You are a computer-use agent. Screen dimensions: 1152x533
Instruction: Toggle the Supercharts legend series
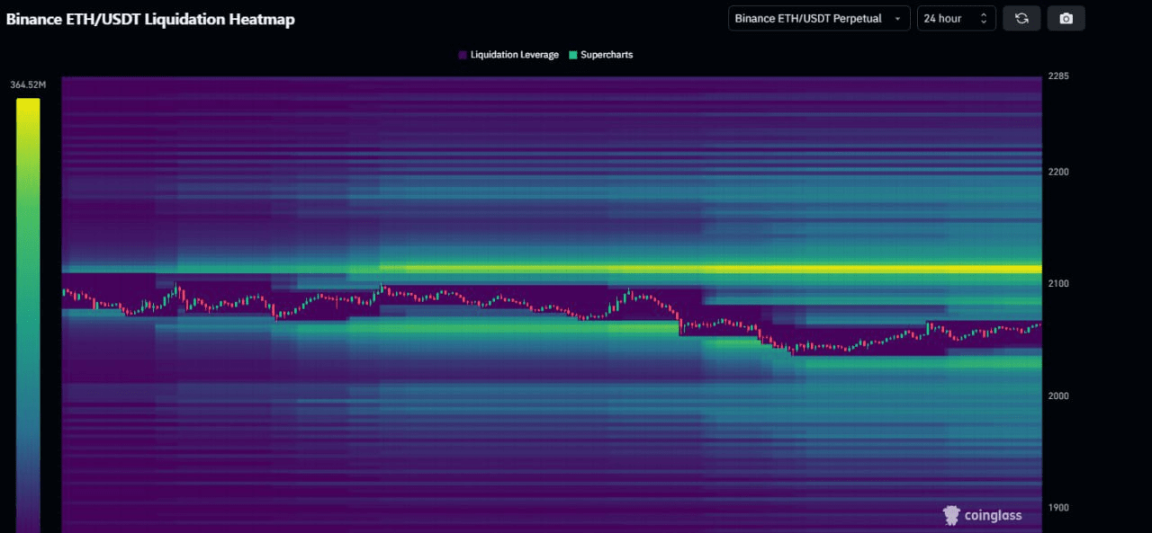600,55
